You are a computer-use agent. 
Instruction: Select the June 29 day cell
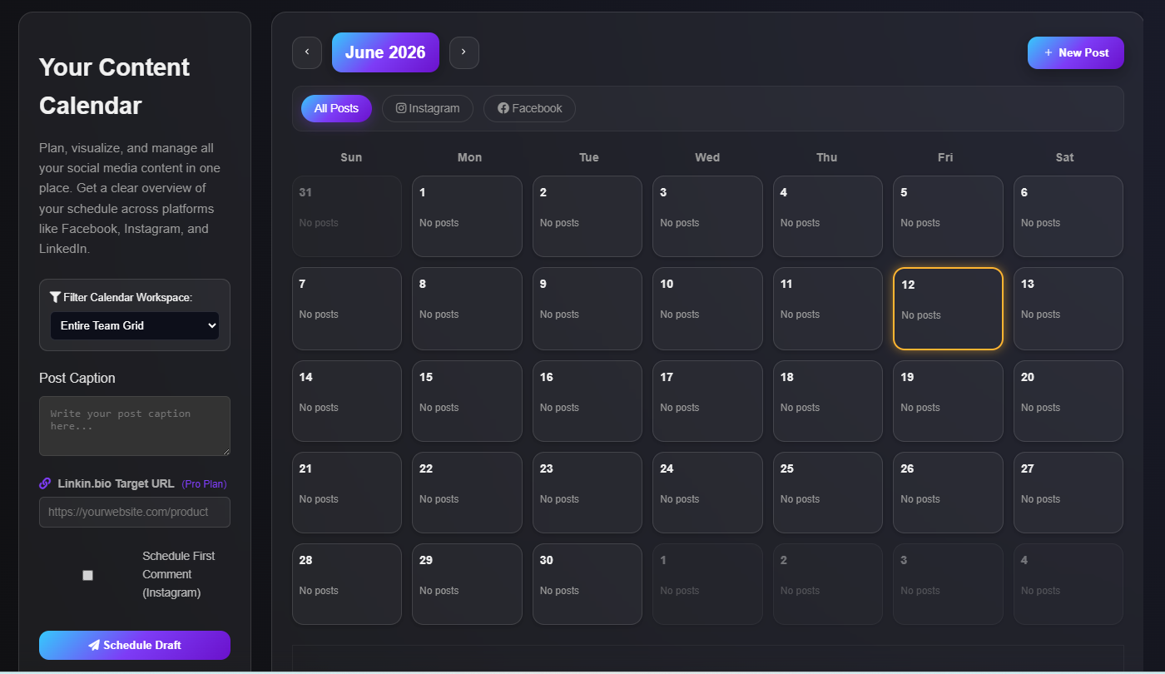[467, 584]
